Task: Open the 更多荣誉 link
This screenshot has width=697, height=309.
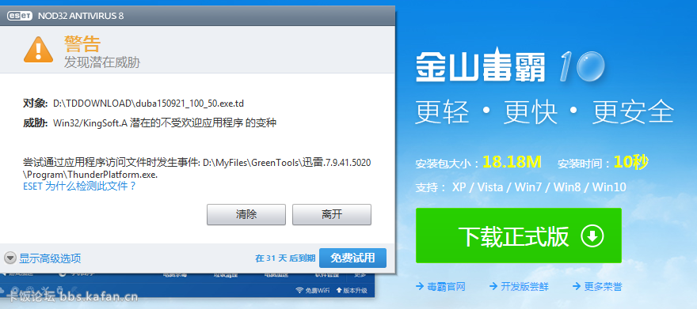Action: click(x=597, y=286)
